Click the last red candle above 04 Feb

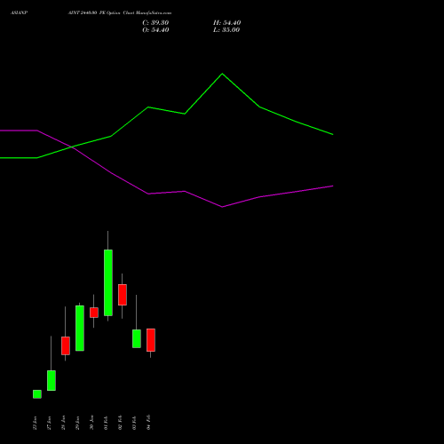(x=151, y=340)
